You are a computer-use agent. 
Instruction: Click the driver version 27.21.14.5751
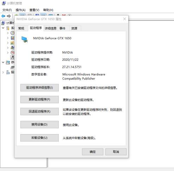pos(72,67)
